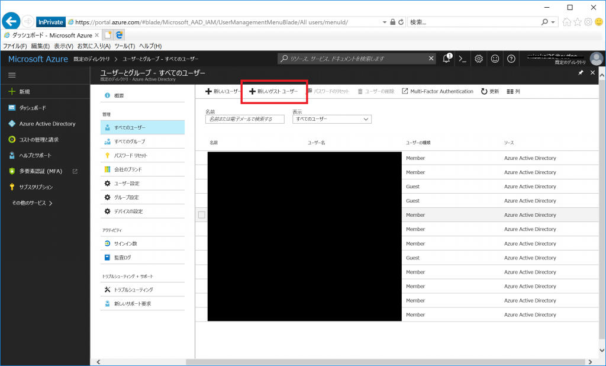Click the account avatar picture
Viewport: 606px width, 366px height.
pos(597,59)
